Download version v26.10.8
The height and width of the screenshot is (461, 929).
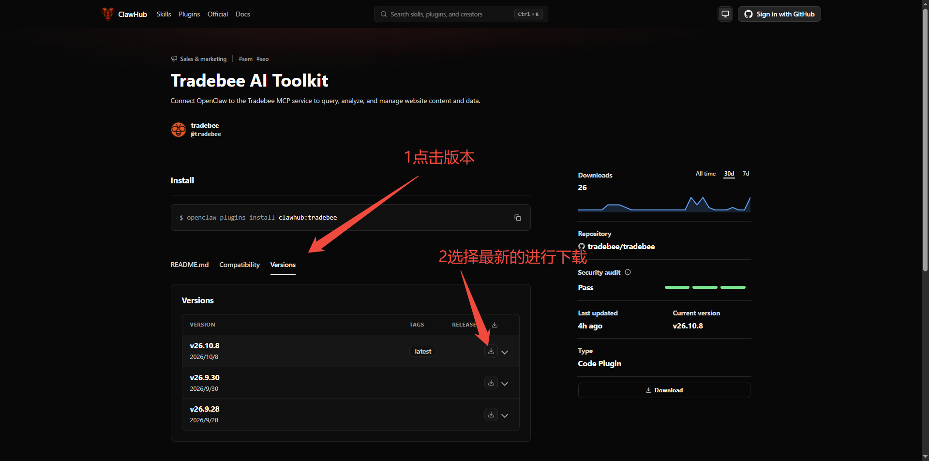[x=491, y=351]
